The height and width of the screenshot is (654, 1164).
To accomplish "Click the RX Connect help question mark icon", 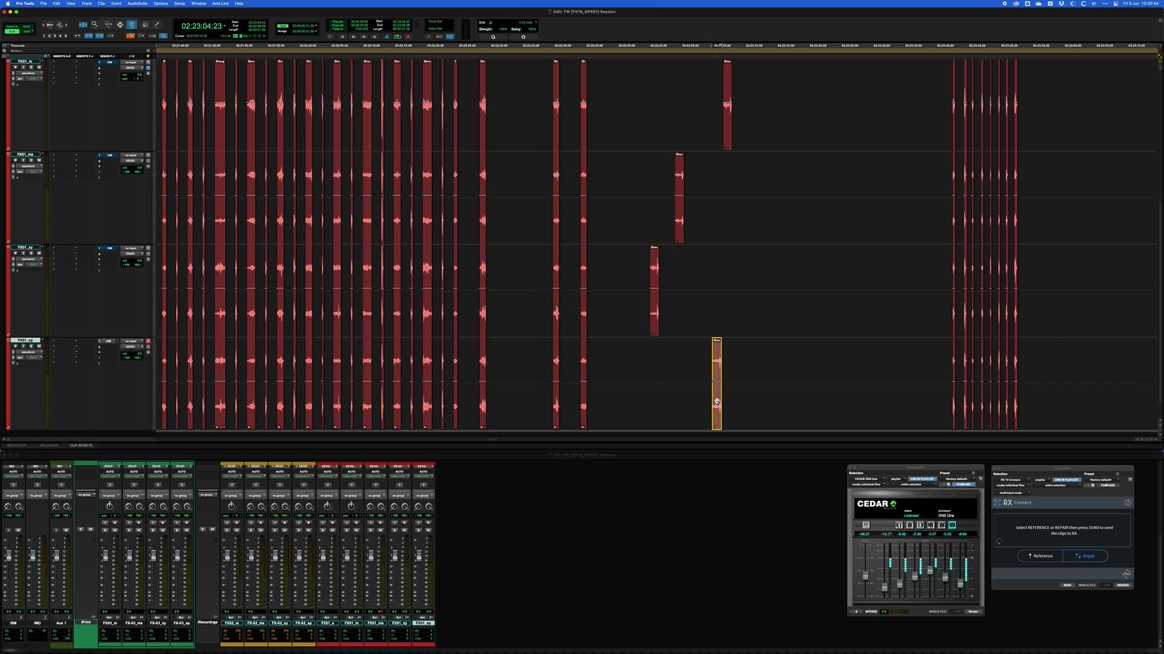I will [1128, 503].
